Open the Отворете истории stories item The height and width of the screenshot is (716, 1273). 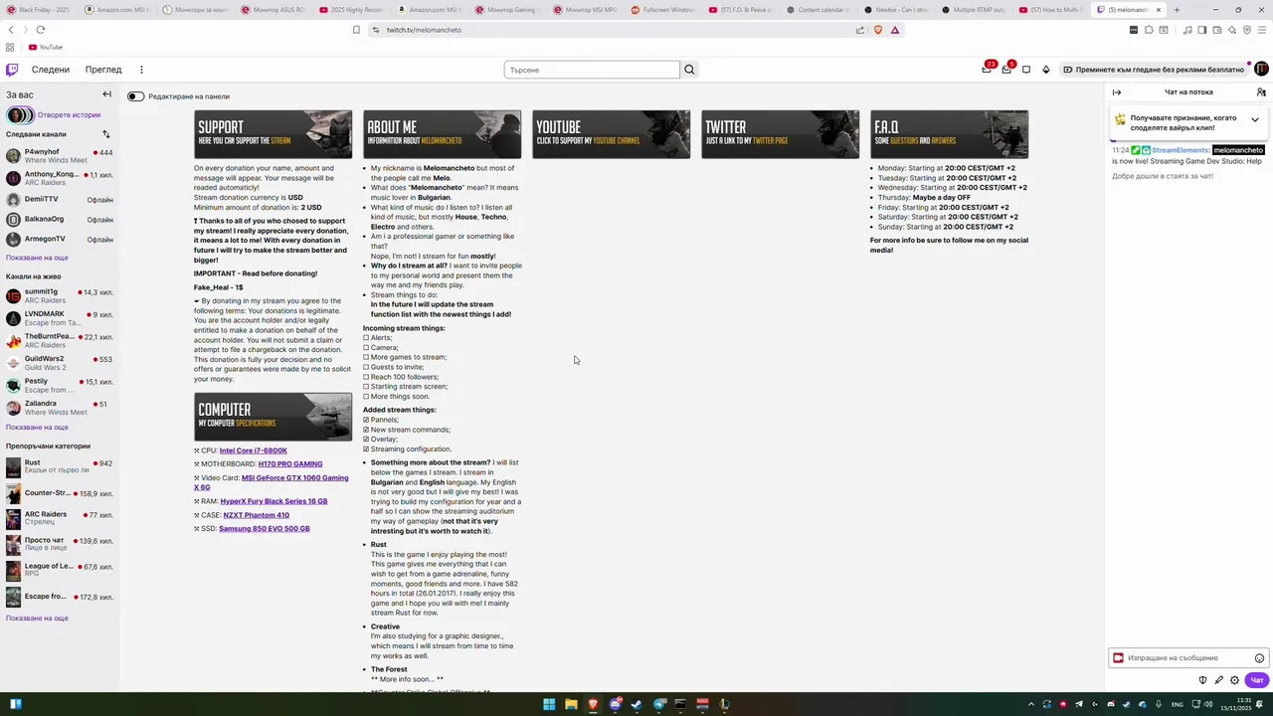[x=55, y=115]
